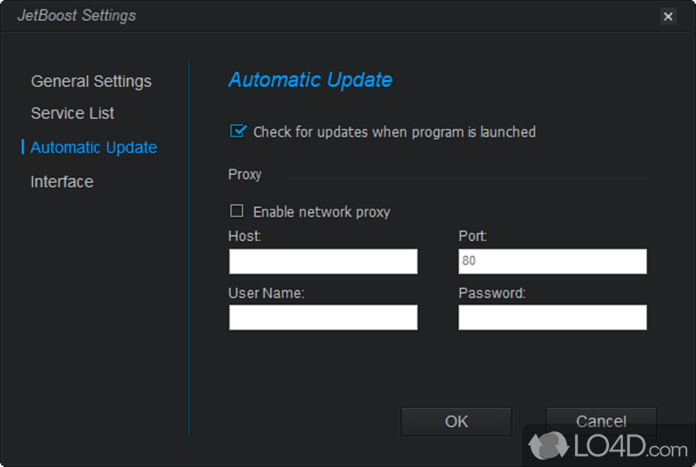Enable the network proxy checkbox
Screen dimensions: 696x467
(237, 211)
